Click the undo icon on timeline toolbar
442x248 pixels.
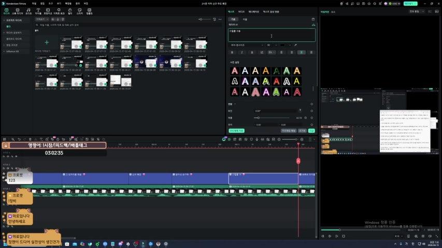click(x=19, y=139)
